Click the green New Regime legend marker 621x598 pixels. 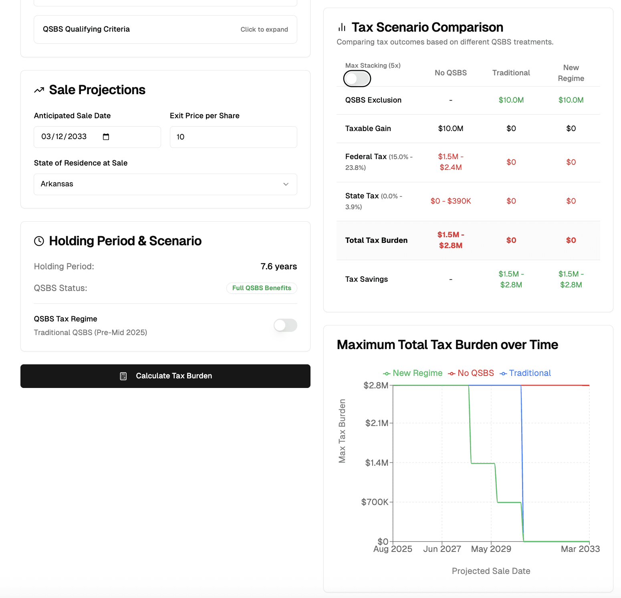pos(387,374)
